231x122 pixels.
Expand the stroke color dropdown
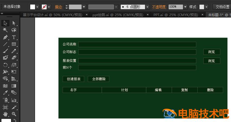(x=49, y=7)
